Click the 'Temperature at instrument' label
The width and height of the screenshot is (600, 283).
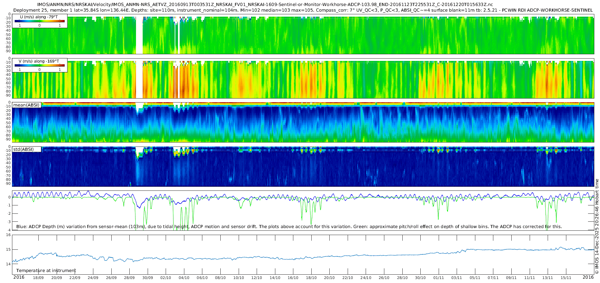(x=46, y=271)
